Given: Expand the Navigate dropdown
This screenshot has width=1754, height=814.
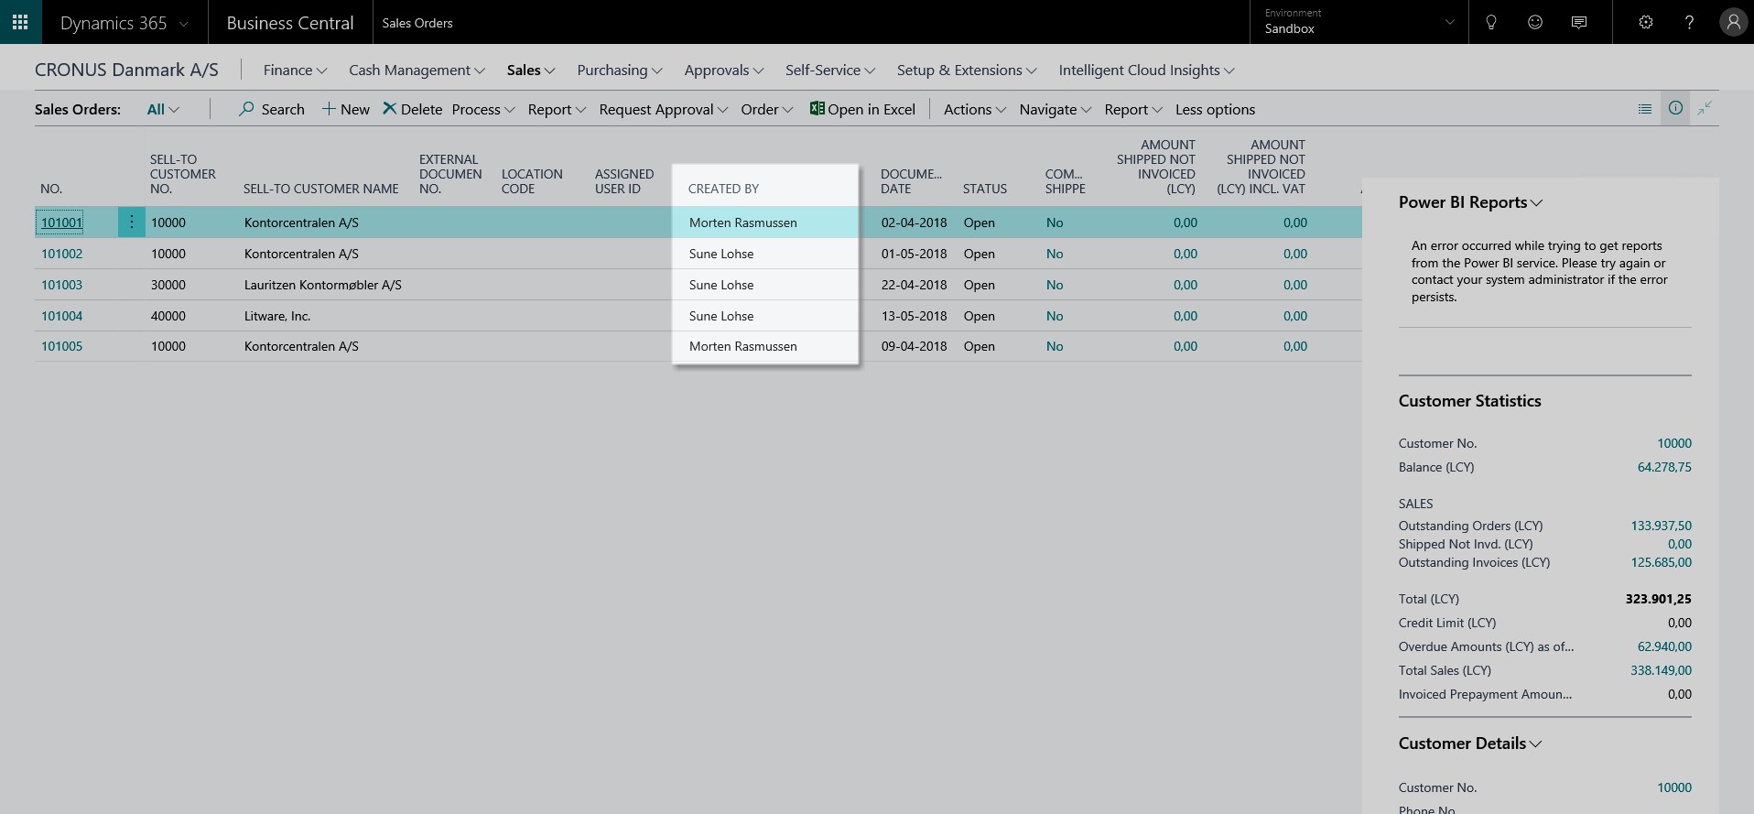Looking at the screenshot, I should click(1056, 109).
